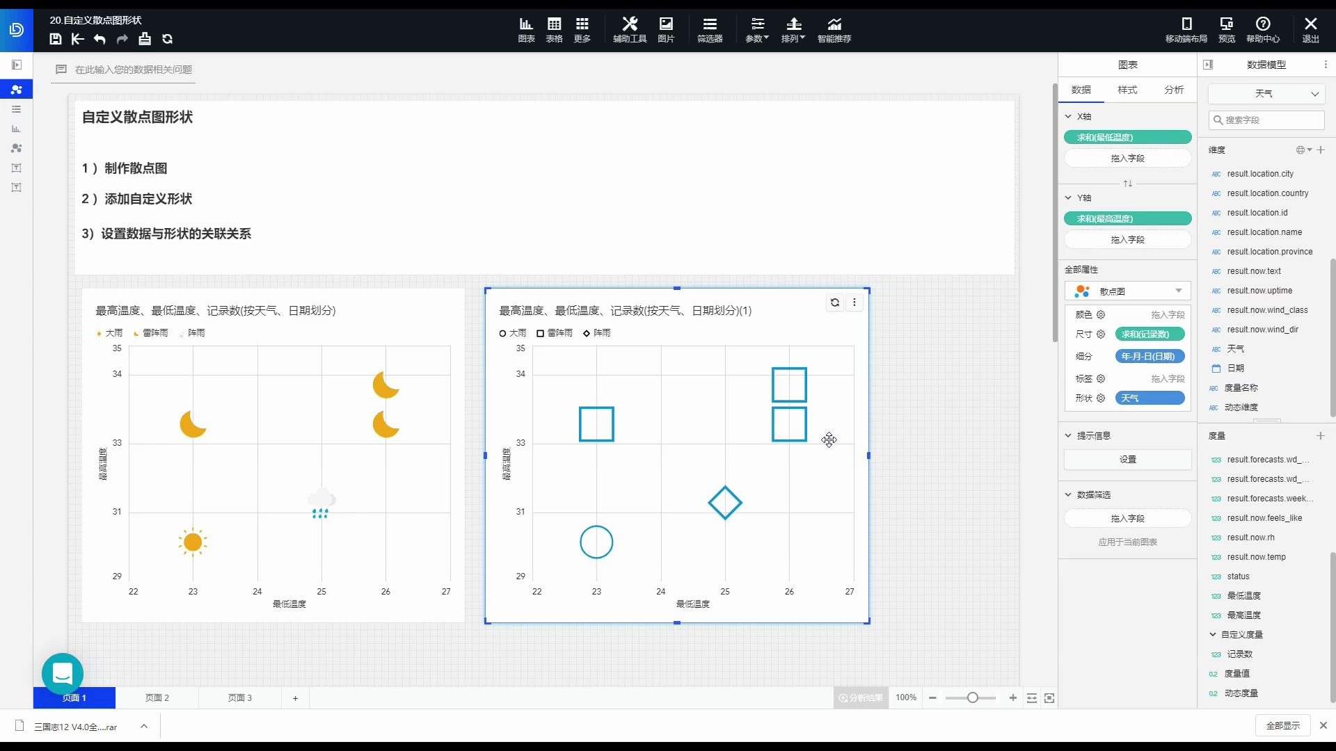Click the add dimension plus icon
This screenshot has height=751, width=1336.
(x=1321, y=150)
